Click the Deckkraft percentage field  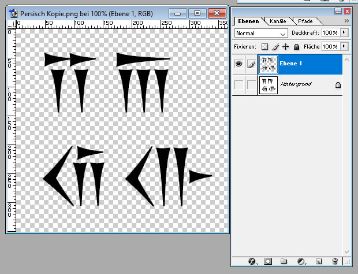click(x=330, y=34)
